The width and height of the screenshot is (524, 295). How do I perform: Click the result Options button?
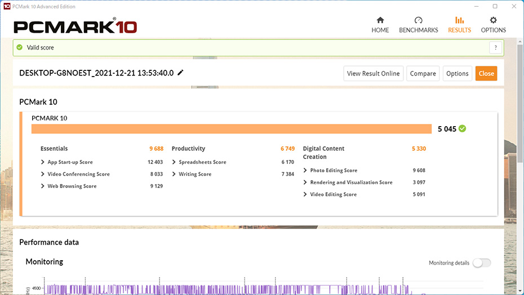[457, 74]
